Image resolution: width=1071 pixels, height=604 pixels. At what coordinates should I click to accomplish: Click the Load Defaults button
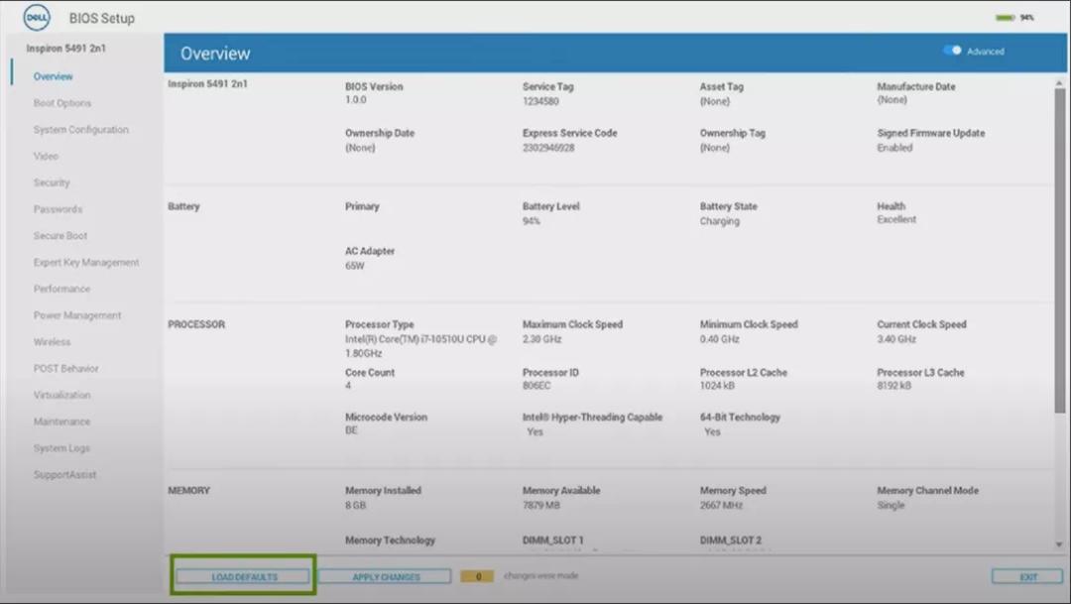pyautogui.click(x=244, y=576)
